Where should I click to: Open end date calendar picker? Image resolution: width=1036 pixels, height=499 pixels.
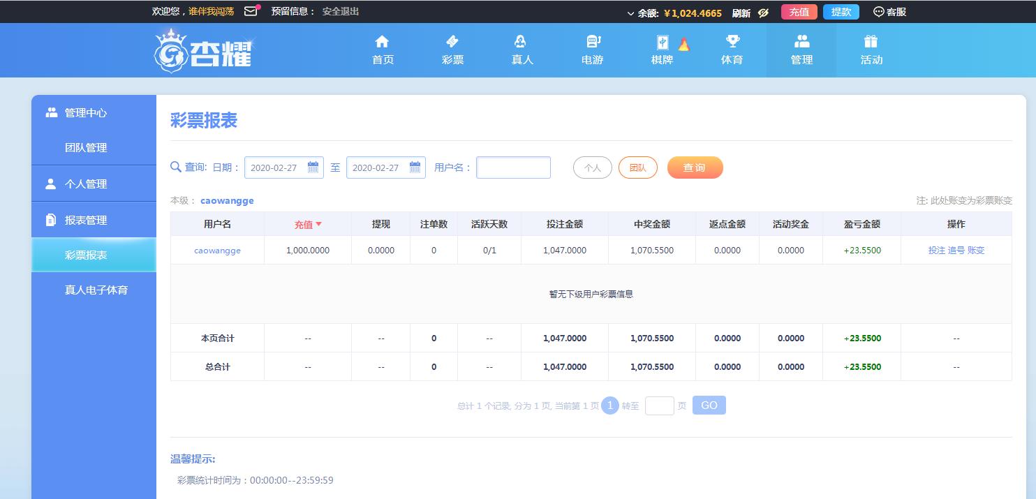click(415, 167)
